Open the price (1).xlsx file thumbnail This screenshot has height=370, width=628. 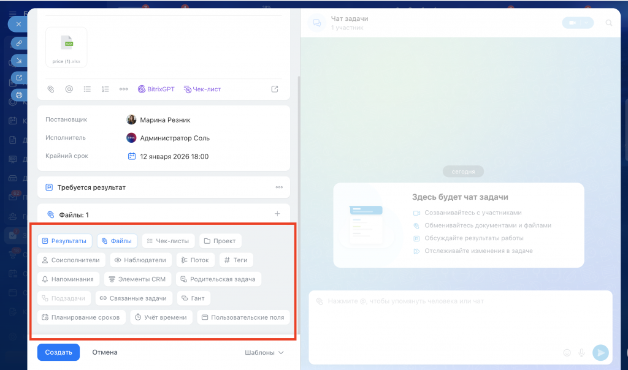66,46
